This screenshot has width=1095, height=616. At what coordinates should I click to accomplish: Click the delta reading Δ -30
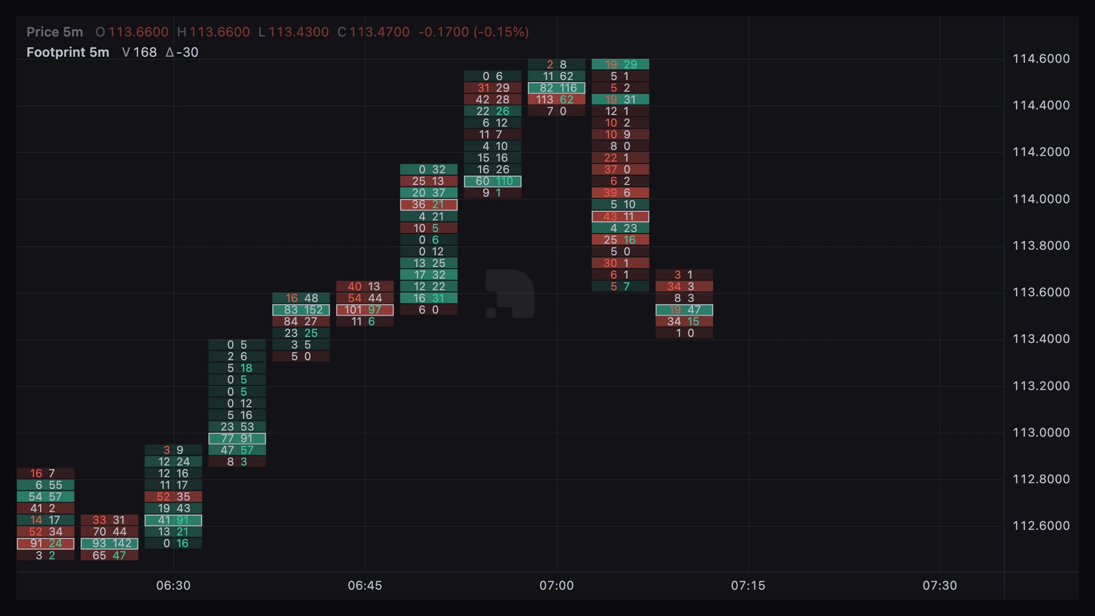point(182,52)
